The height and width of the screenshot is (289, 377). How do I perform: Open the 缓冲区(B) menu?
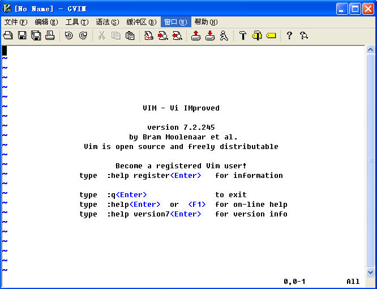point(142,22)
